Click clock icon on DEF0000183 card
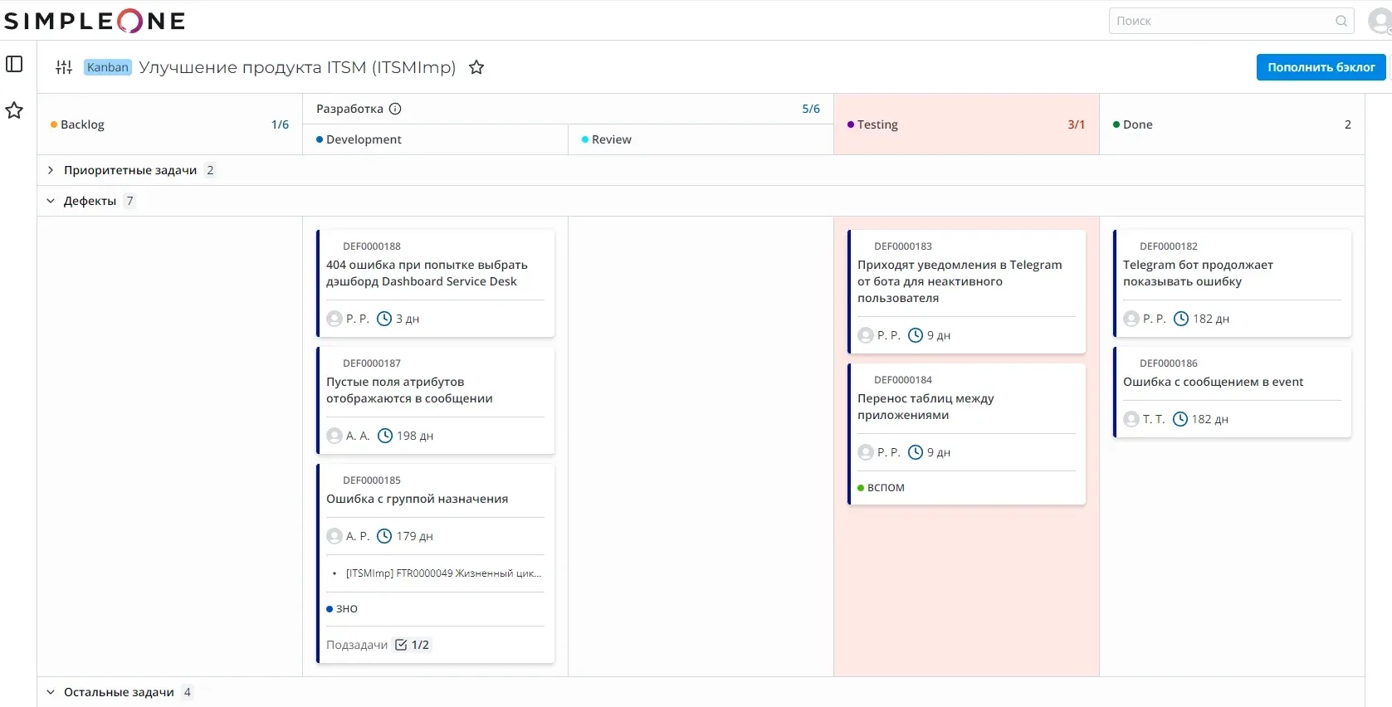1392x707 pixels. click(916, 335)
